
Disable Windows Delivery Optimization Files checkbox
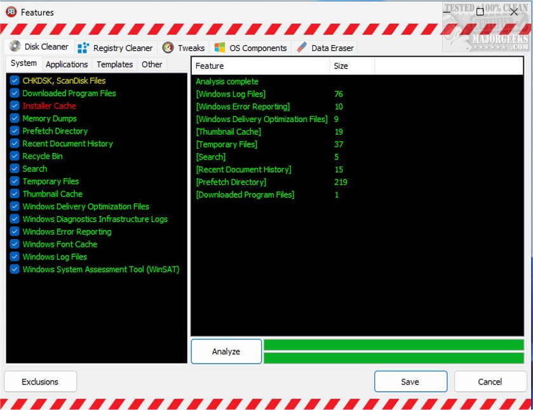15,206
